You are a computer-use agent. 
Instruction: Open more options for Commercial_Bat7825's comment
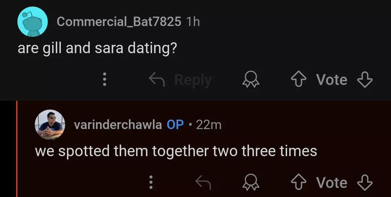(104, 80)
